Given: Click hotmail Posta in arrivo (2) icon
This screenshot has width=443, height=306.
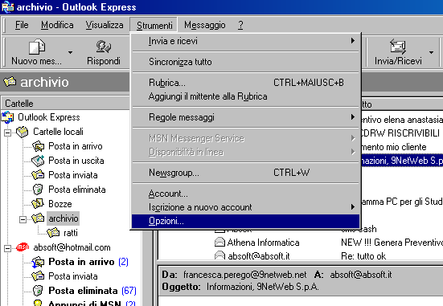Looking at the screenshot, I should (x=38, y=262).
